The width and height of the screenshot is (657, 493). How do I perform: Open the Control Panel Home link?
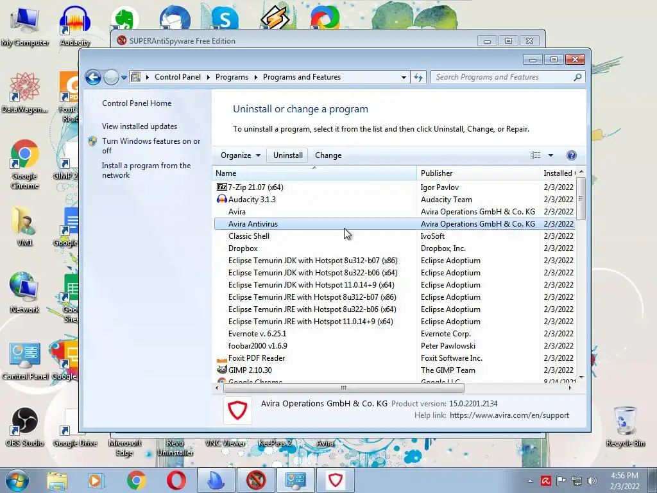(137, 103)
